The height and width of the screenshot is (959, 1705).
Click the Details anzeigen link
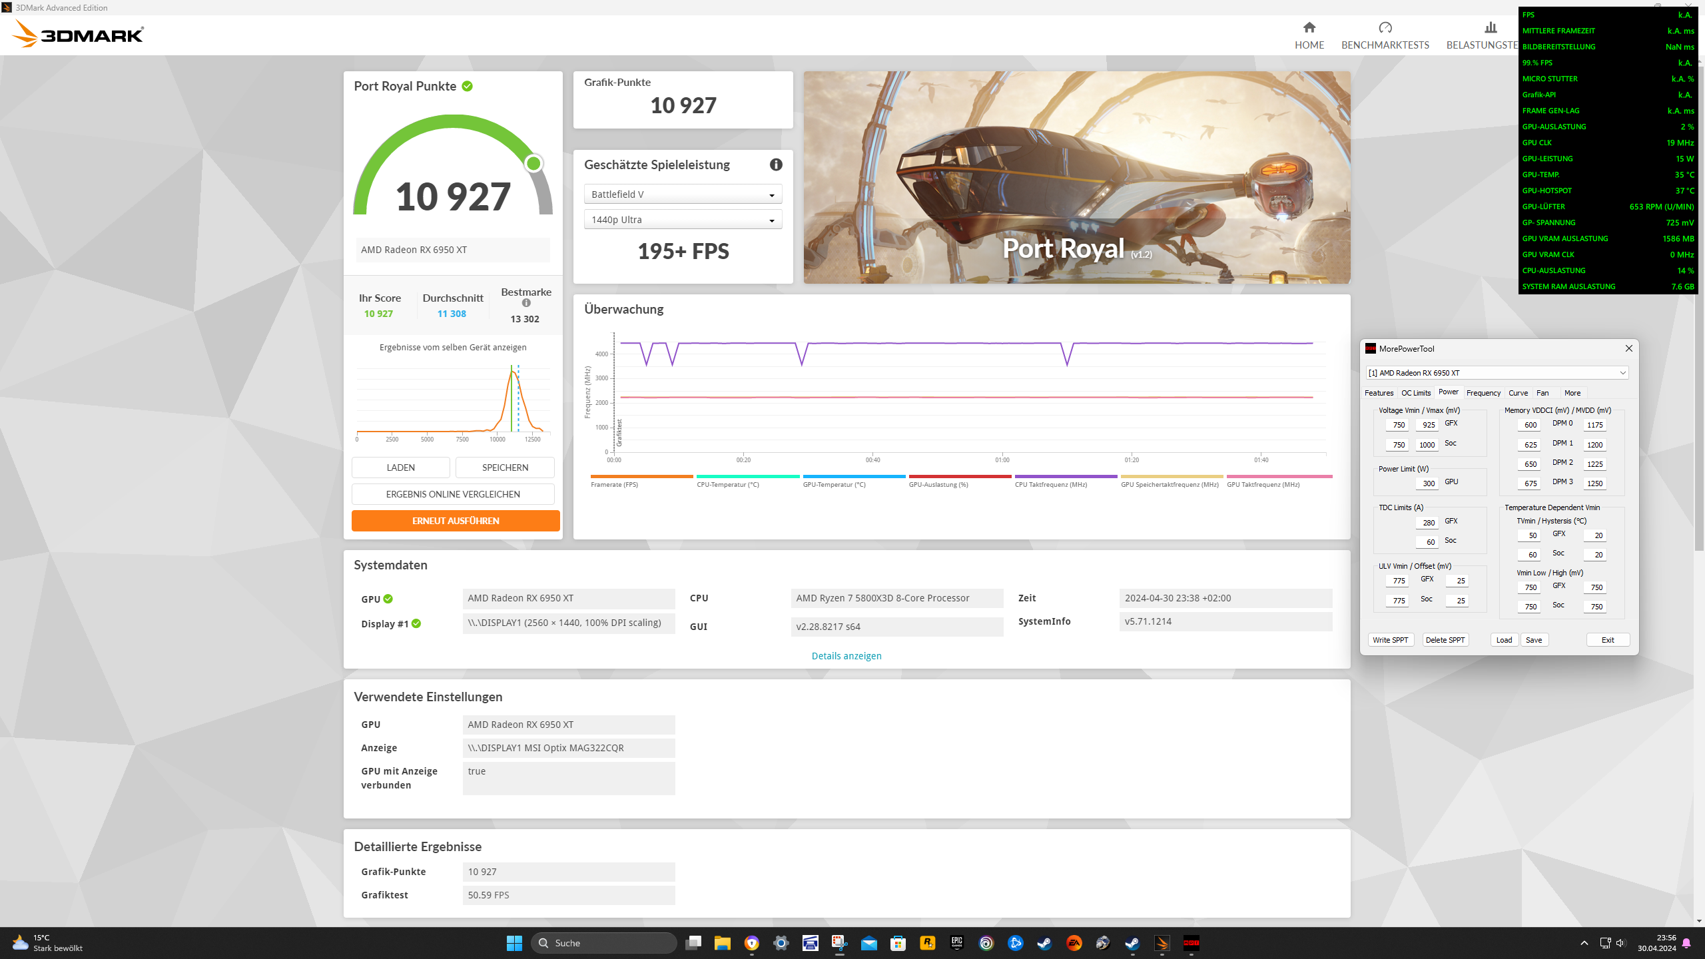pyautogui.click(x=846, y=656)
